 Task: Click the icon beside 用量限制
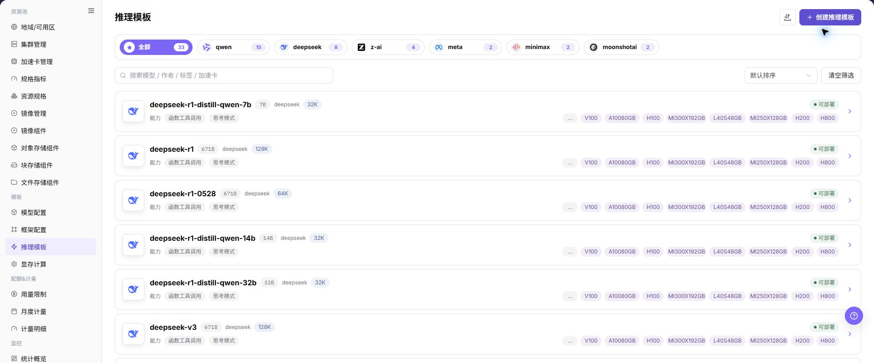tap(14, 294)
